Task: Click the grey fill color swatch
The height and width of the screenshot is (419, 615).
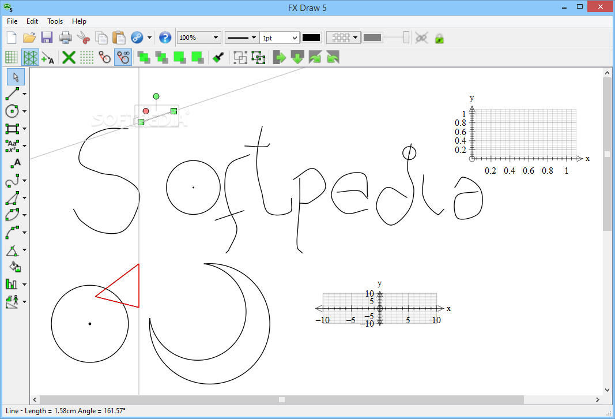Action: pos(372,38)
